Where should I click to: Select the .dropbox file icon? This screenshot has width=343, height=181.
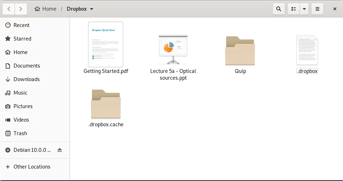(x=307, y=50)
